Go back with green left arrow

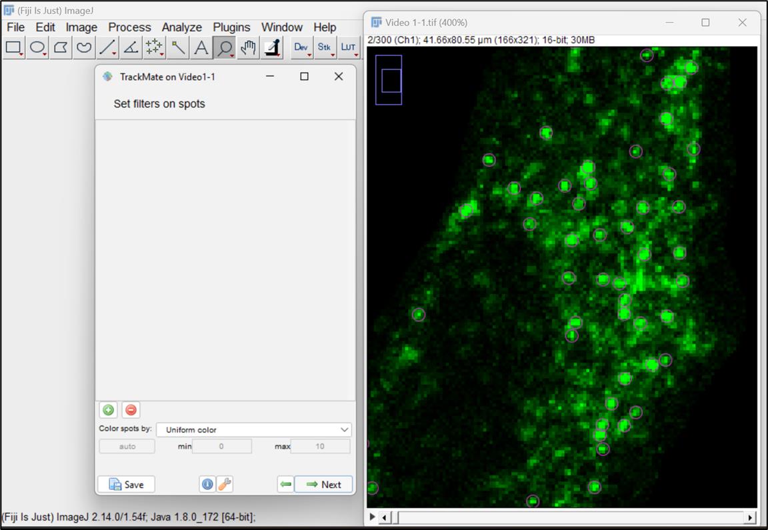pyautogui.click(x=285, y=485)
